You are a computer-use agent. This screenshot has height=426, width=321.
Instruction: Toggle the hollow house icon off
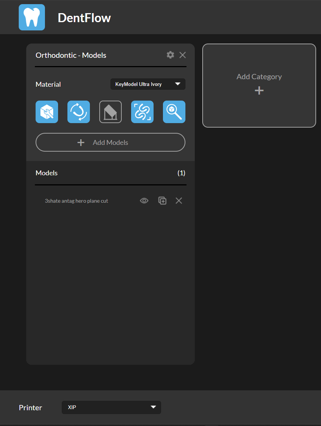pos(110,111)
